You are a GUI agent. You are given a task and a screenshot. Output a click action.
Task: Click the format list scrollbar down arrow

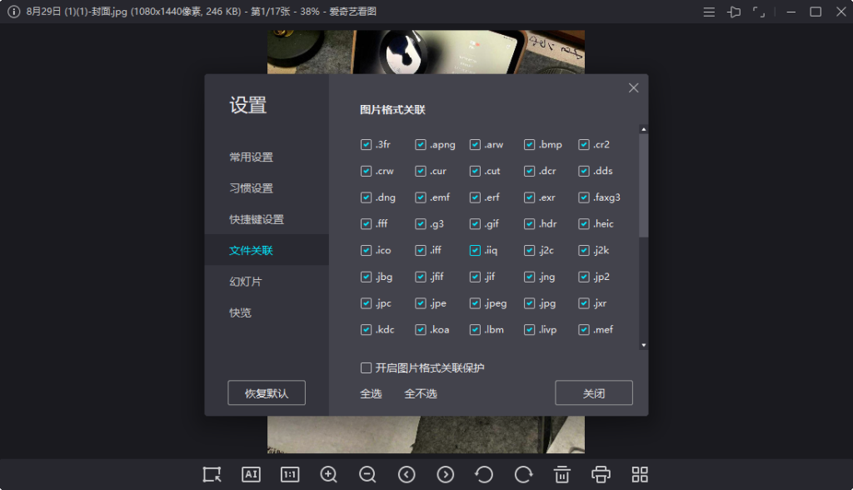[642, 343]
